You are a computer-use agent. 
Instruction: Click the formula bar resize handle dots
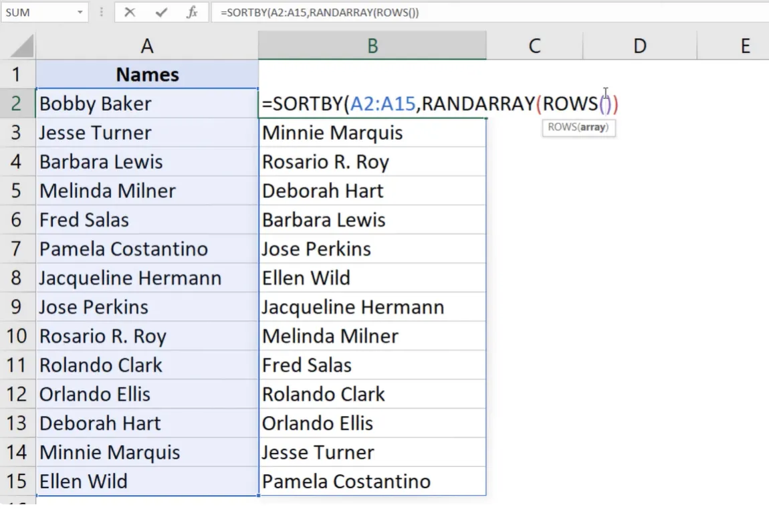tap(102, 13)
